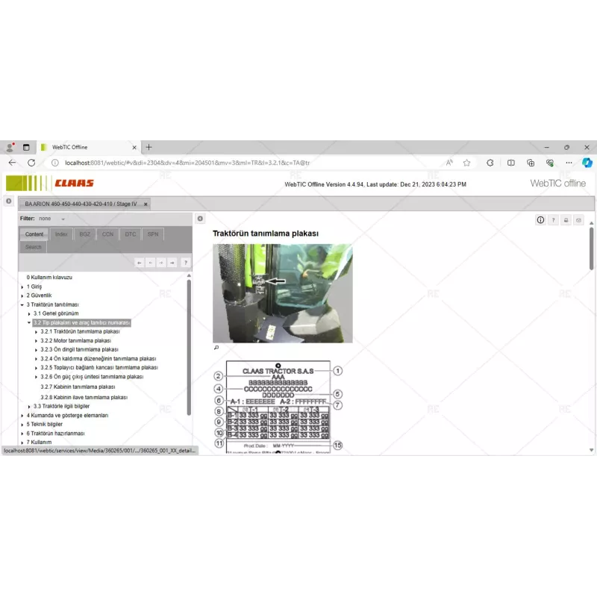Open the print icon in the viewer toolbar
This screenshot has width=597, height=597.
[x=566, y=219]
